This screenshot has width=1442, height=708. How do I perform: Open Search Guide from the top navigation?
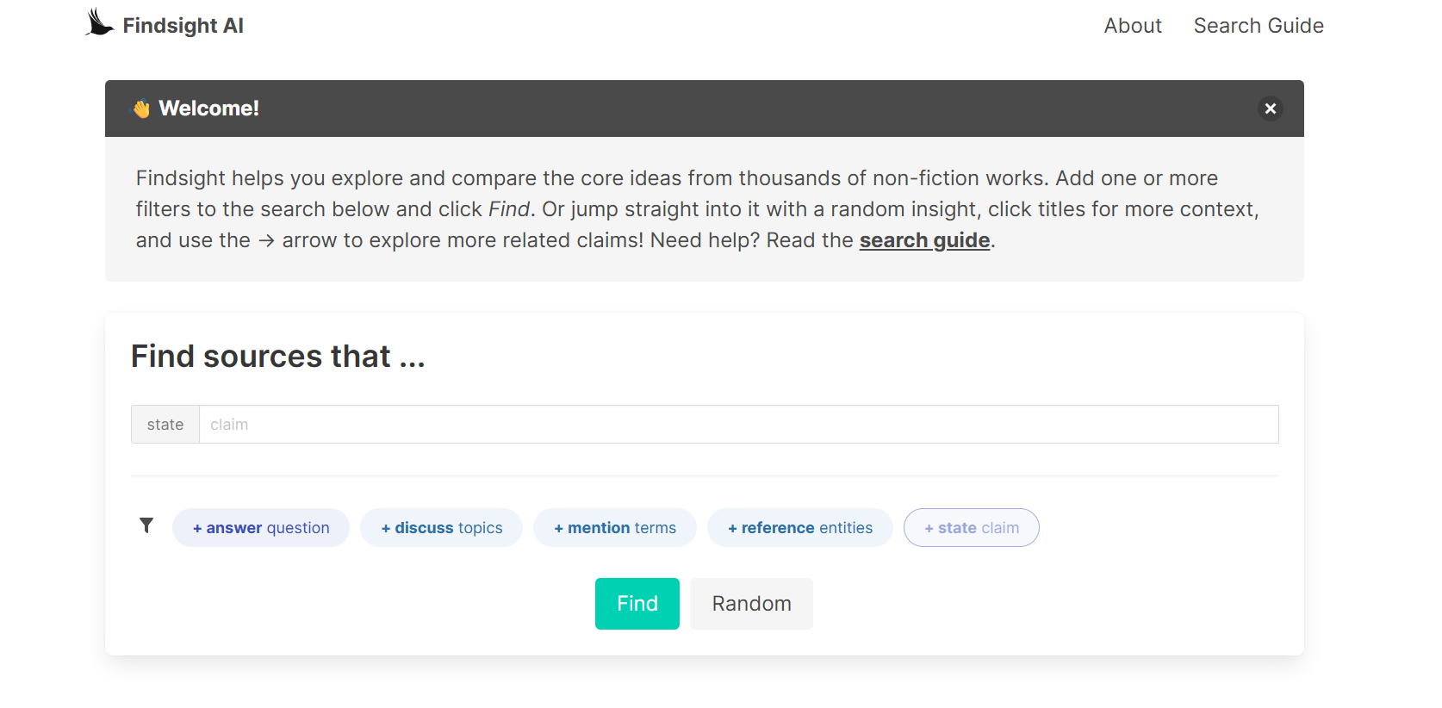[x=1258, y=26]
